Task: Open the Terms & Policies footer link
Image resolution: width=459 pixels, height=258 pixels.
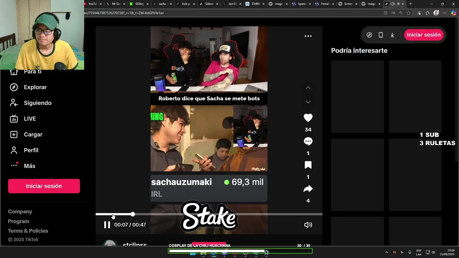Action: coord(28,231)
